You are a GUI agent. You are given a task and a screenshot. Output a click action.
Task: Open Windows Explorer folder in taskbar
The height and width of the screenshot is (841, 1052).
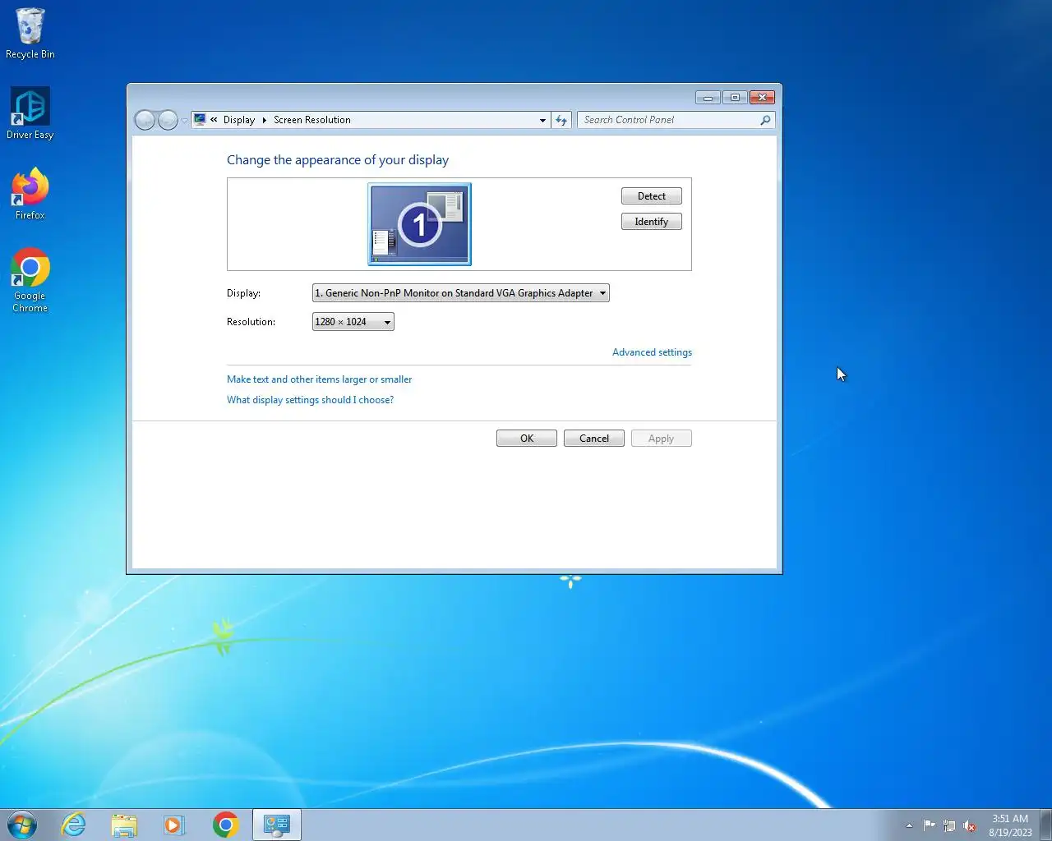(124, 825)
